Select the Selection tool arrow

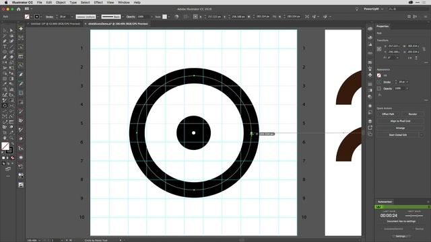coord(5,30)
